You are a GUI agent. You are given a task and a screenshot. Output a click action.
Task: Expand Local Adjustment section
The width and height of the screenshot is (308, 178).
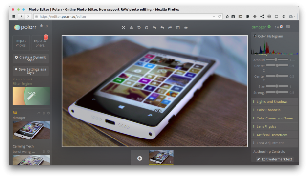pyautogui.click(x=275, y=143)
